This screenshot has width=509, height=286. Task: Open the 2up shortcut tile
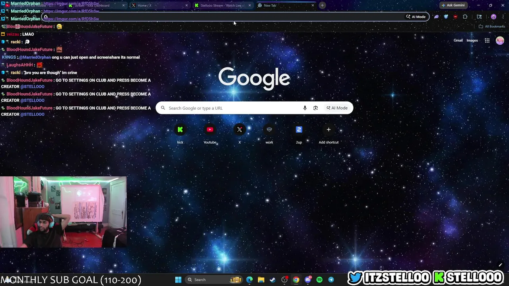pyautogui.click(x=299, y=129)
